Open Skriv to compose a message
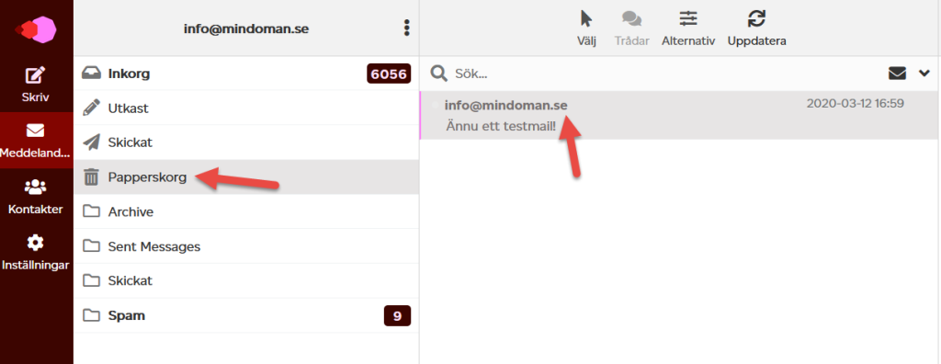The height and width of the screenshot is (364, 941). click(36, 85)
